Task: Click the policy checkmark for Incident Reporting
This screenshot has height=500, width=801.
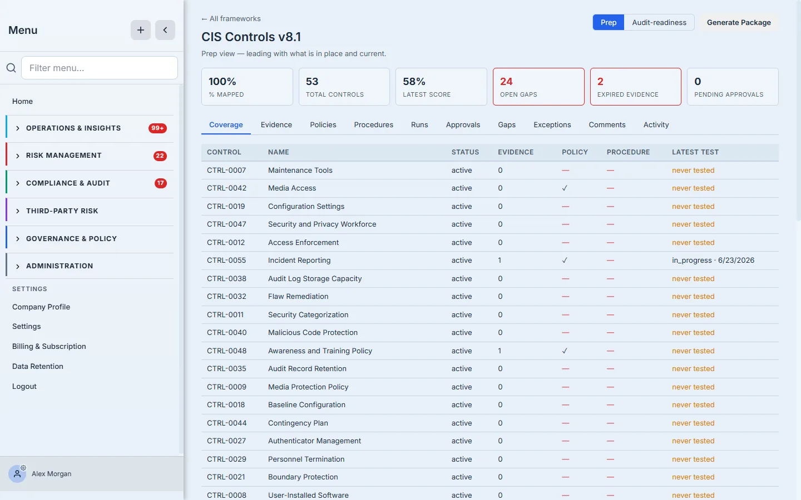Action: click(565, 261)
